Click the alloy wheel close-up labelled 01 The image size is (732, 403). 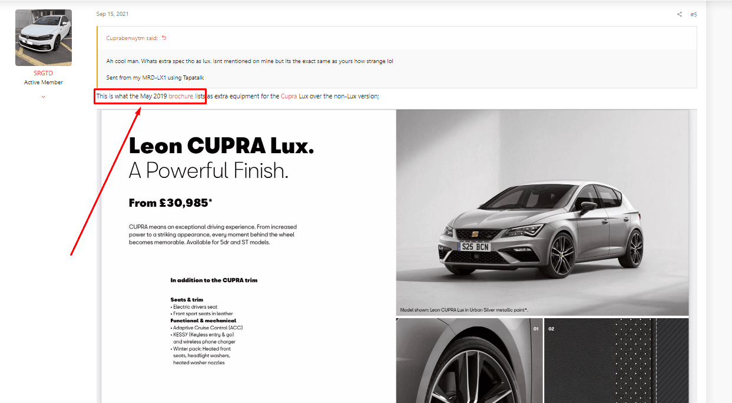point(469,361)
